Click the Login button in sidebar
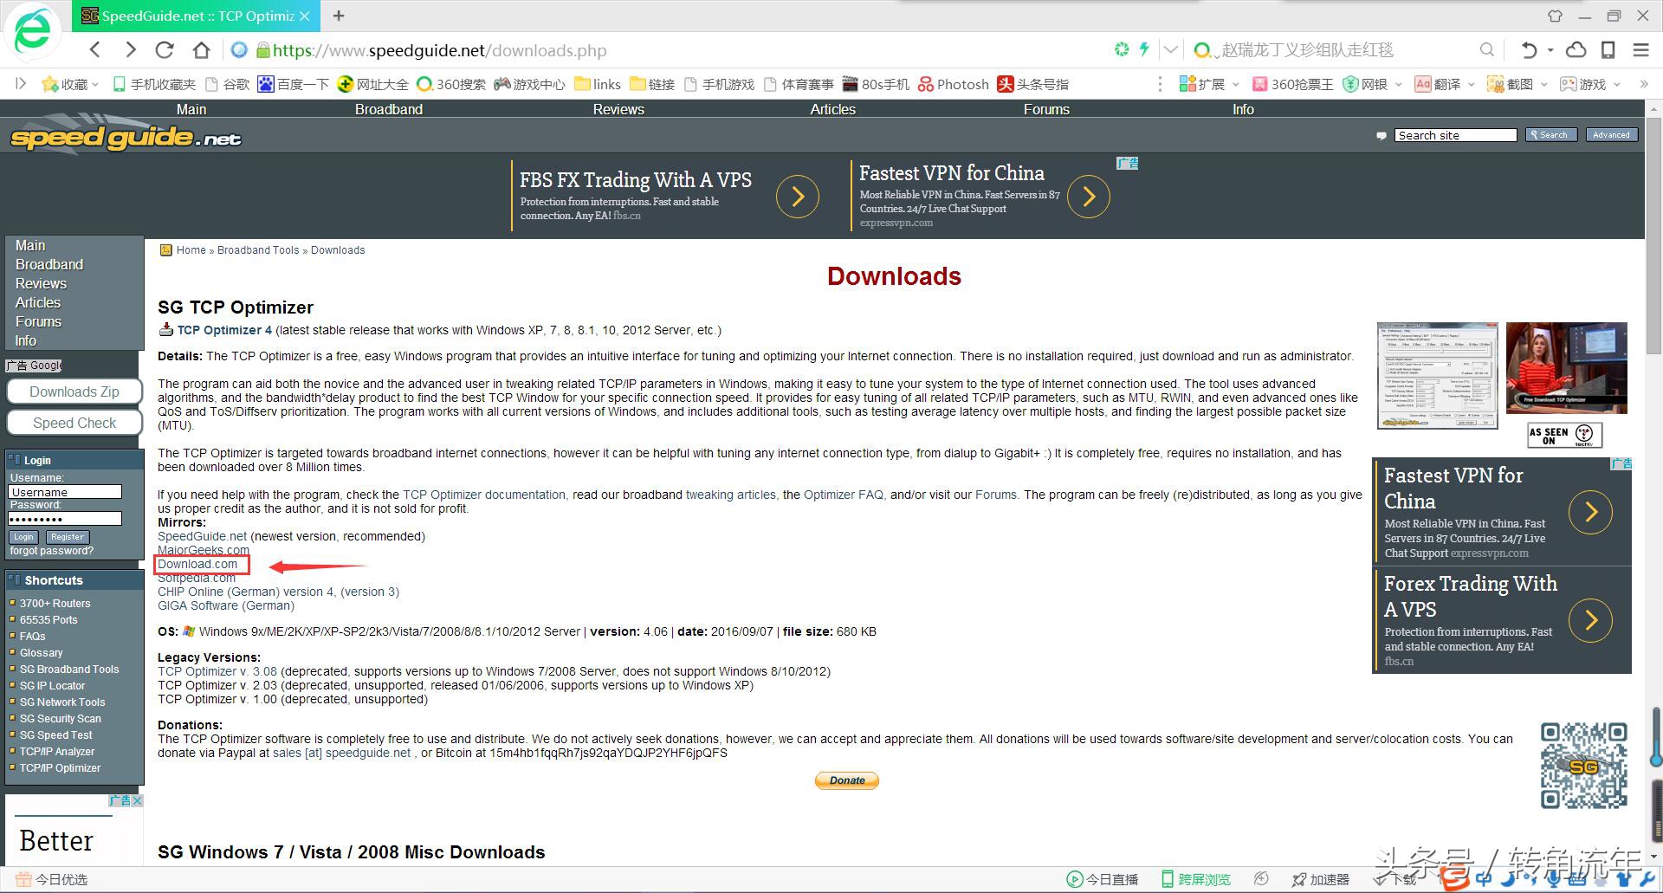Image resolution: width=1663 pixels, height=893 pixels. [23, 537]
